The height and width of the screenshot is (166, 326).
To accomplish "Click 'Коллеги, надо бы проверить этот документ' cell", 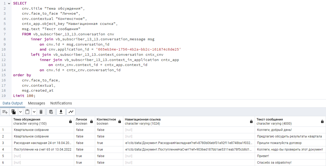I will pyautogui.click(x=291, y=150).
